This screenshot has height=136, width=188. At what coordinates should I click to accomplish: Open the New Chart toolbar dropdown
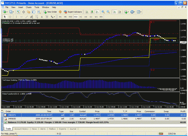5,12
